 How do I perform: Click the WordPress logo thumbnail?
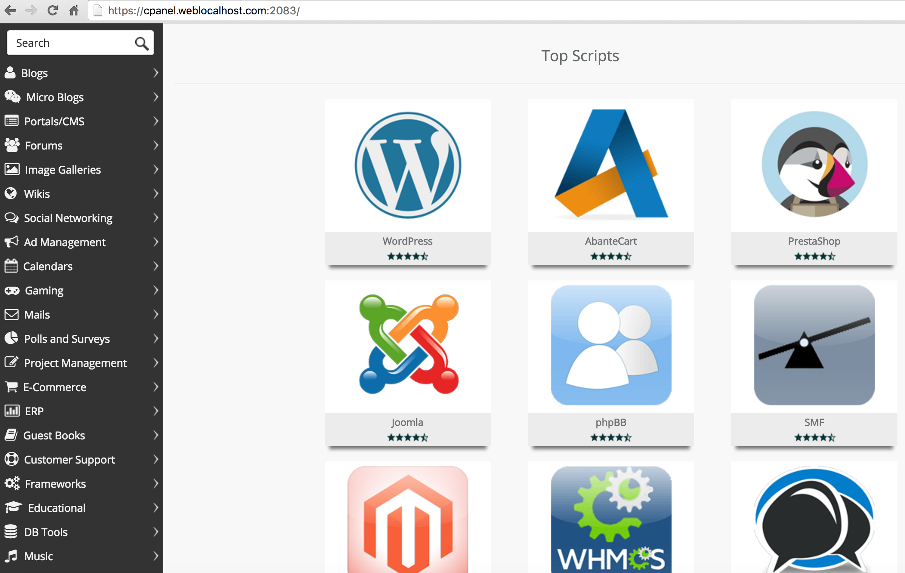pos(408,165)
